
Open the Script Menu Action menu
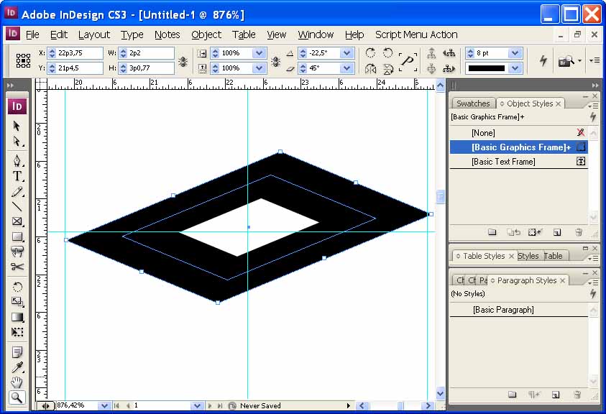coord(416,34)
